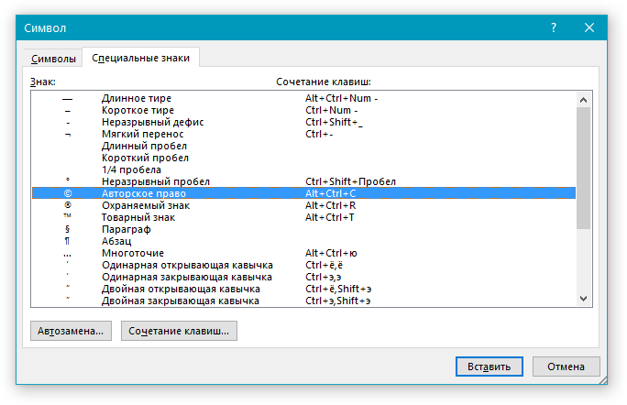
Task: Click the ellipsis … symbol icon
Action: click(x=67, y=255)
